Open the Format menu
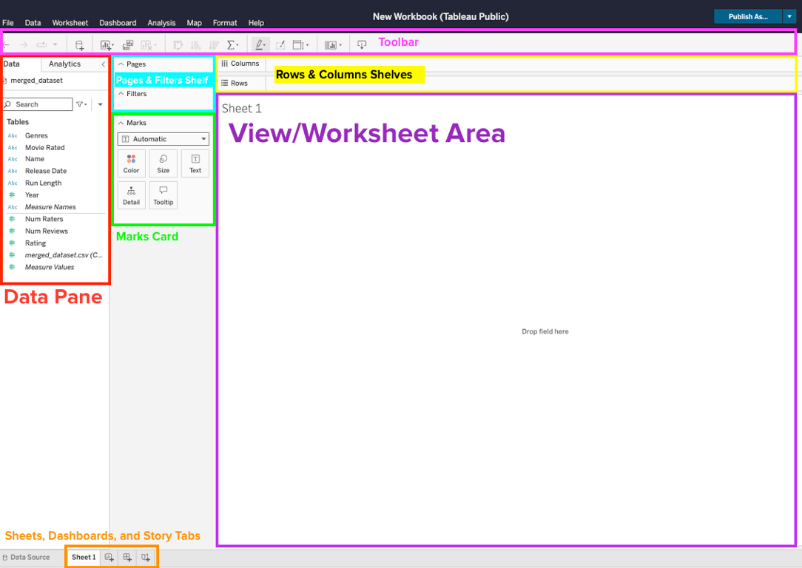The height and width of the screenshot is (568, 802). tap(224, 23)
